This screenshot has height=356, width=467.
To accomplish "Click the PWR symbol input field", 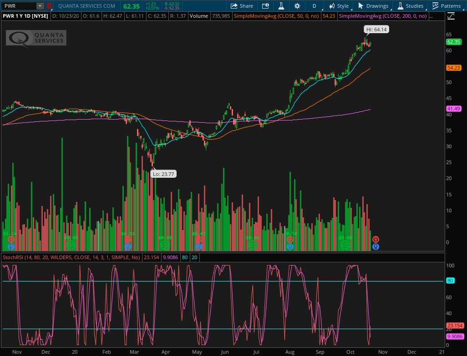I will pos(19,6).
